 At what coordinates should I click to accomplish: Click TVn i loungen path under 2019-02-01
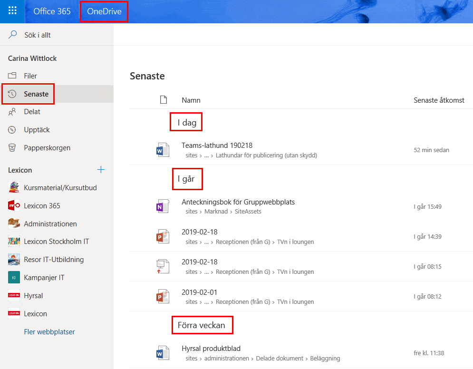coord(295,302)
